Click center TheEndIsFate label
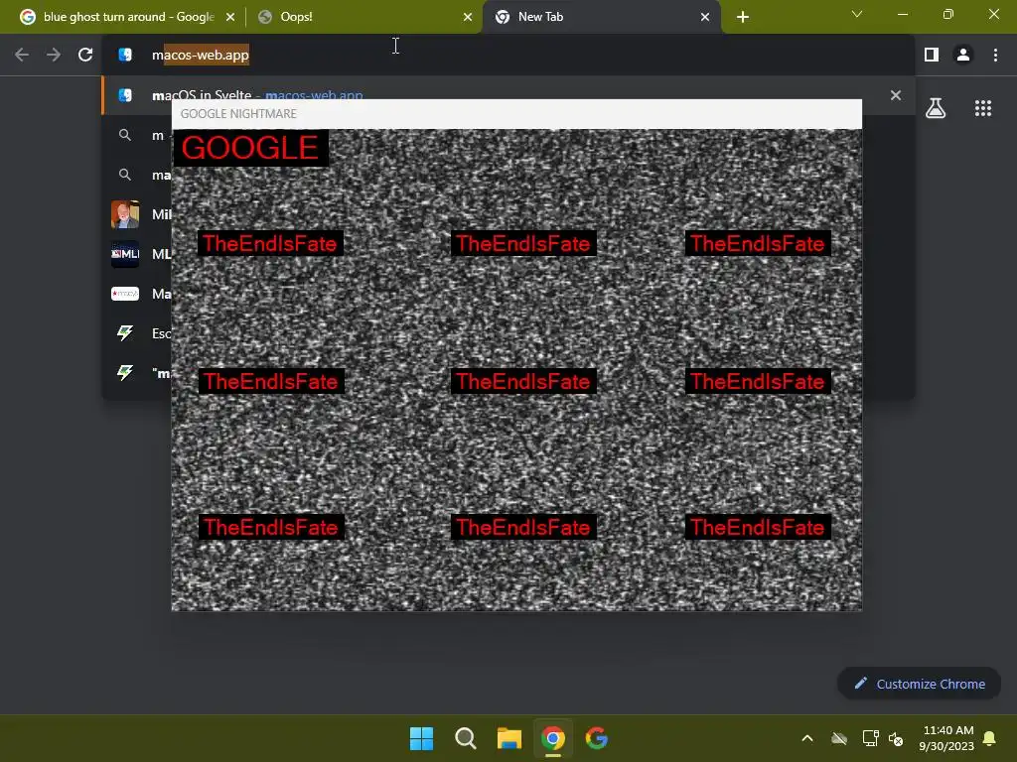Screen dimensions: 1017x762 coord(523,381)
